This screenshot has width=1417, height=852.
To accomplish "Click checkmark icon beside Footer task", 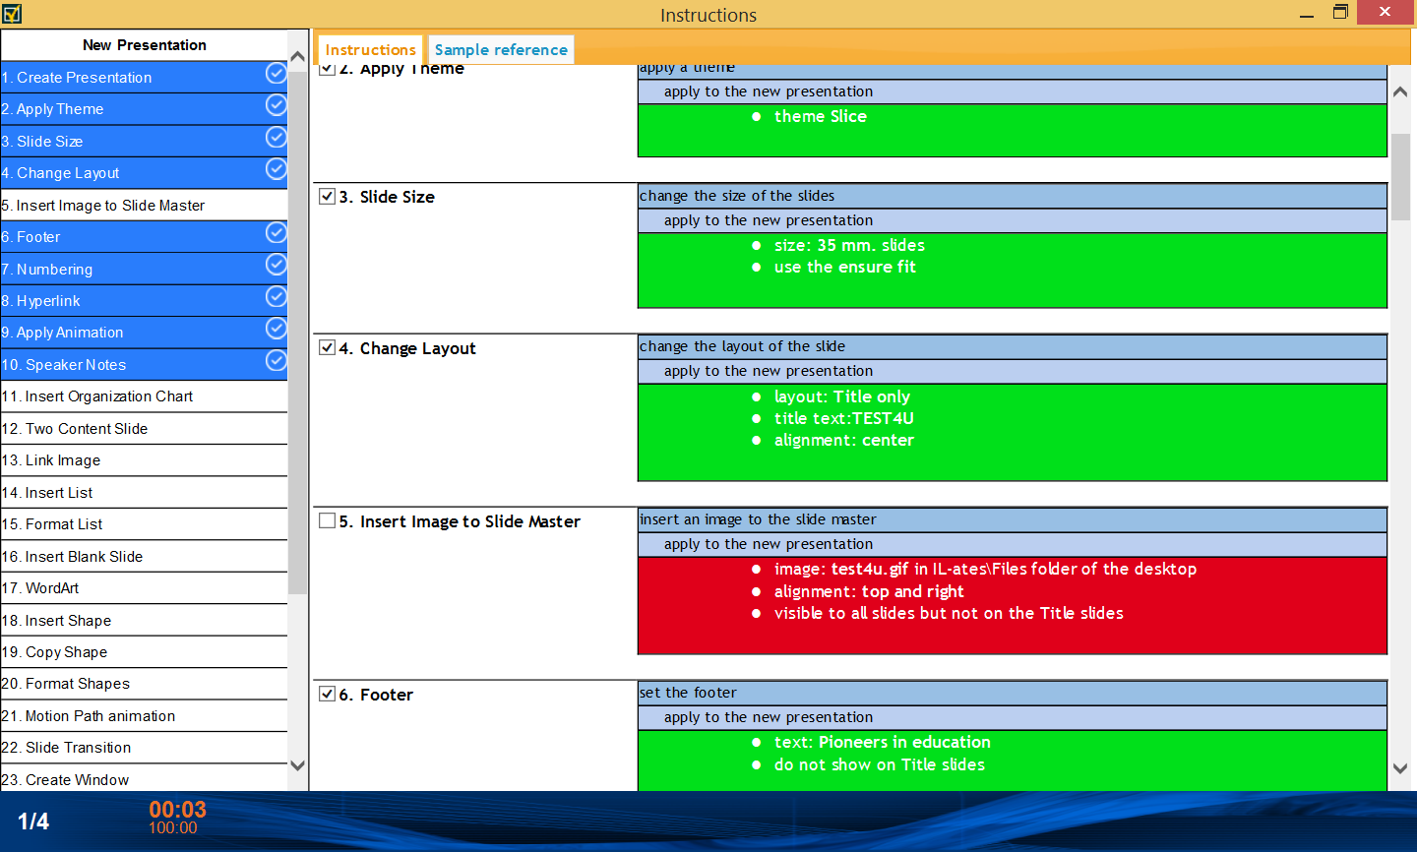I will pos(277,233).
